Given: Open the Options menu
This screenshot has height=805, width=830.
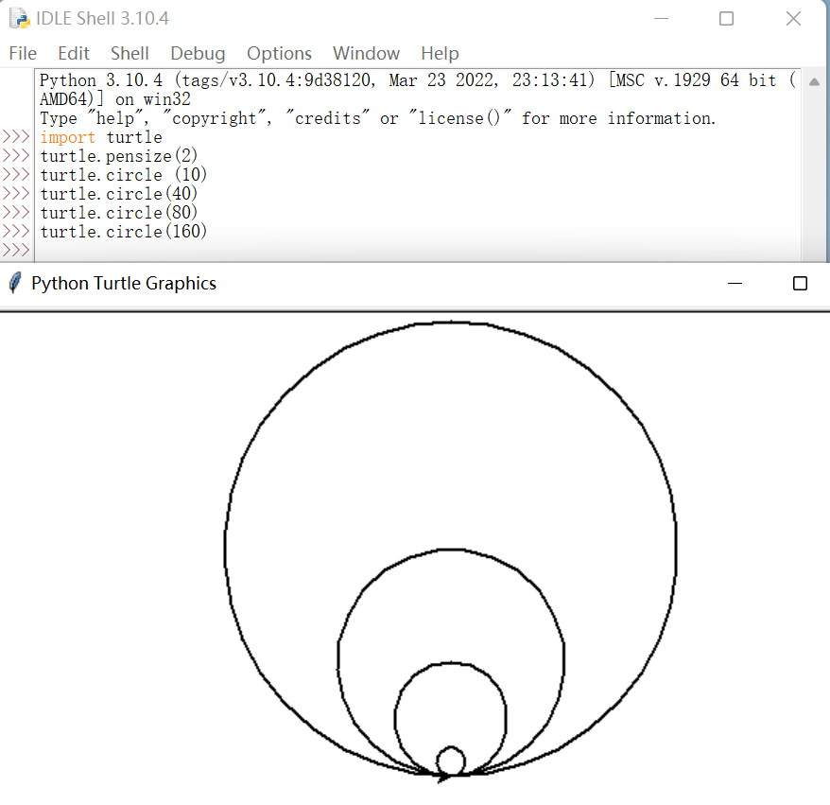Looking at the screenshot, I should click(x=279, y=53).
